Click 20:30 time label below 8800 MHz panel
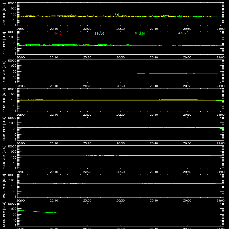The height and width of the screenshot is (229, 229). (121, 201)
